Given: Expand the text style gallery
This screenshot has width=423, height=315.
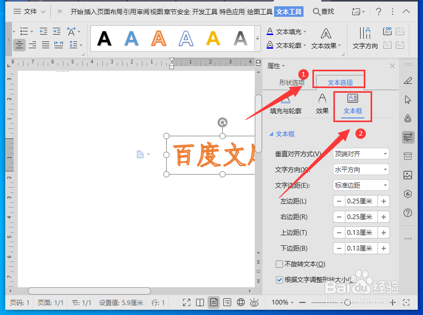Looking at the screenshot, I should pos(258,39).
